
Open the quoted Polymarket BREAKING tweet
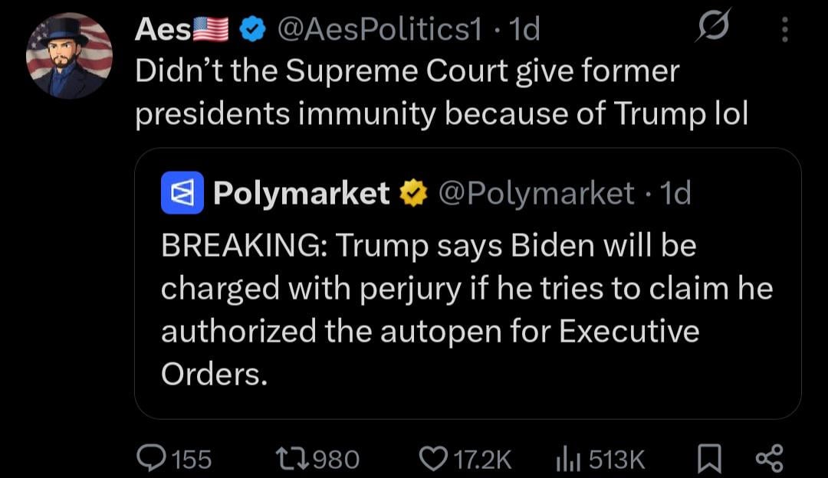pyautogui.click(x=467, y=309)
